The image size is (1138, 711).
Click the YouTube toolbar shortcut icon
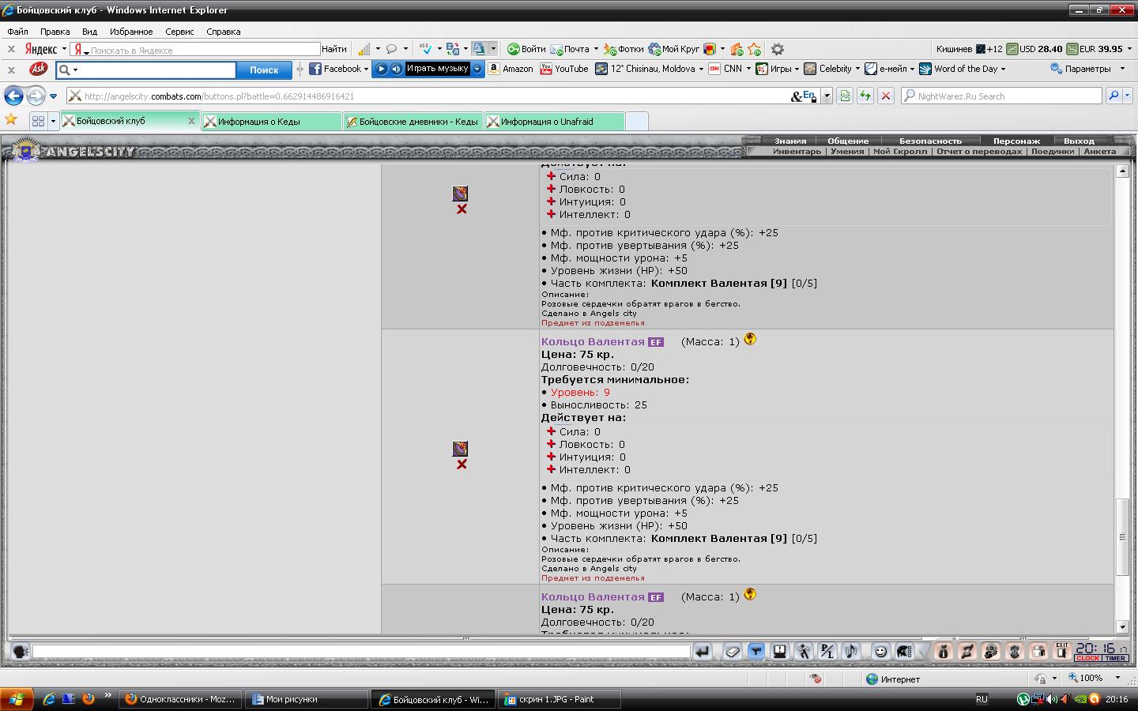click(x=546, y=69)
